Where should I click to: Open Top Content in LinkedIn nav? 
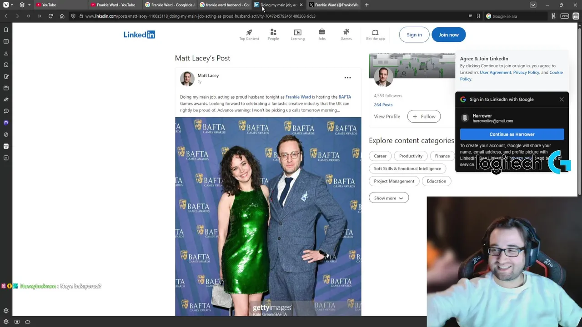pyautogui.click(x=249, y=35)
